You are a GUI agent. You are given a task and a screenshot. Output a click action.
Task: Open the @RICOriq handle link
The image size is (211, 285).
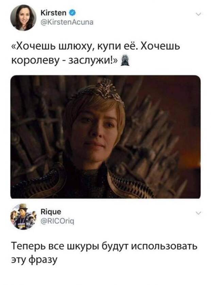click(58, 221)
